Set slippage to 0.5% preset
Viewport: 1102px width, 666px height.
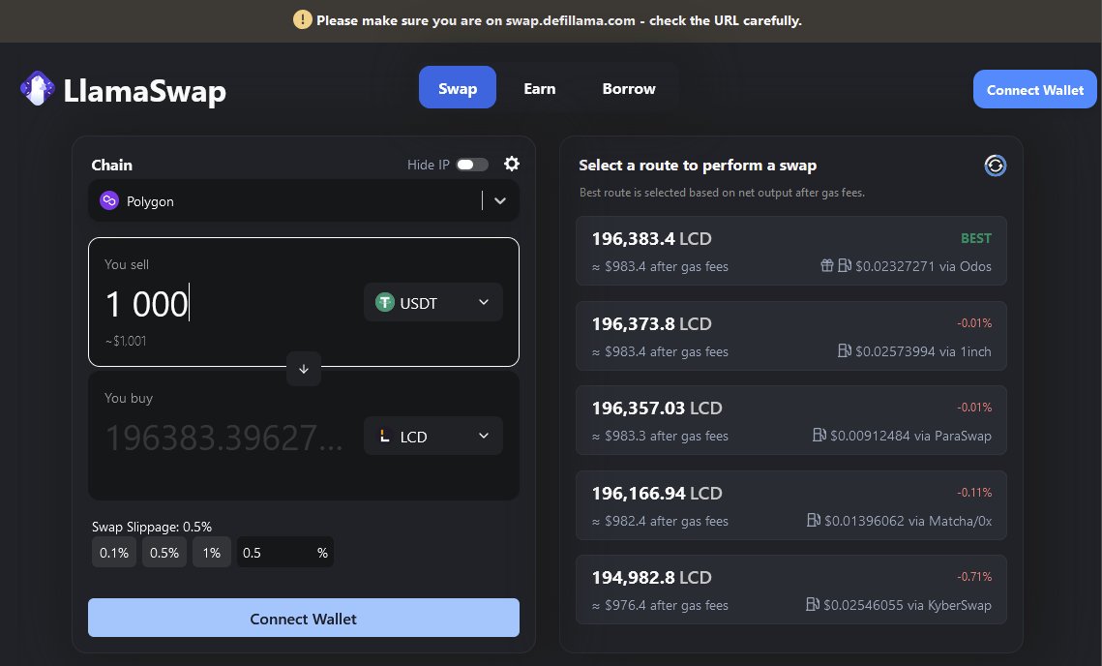tap(164, 553)
